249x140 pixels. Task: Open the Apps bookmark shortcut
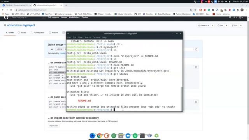pyautogui.click(x=5, y=14)
